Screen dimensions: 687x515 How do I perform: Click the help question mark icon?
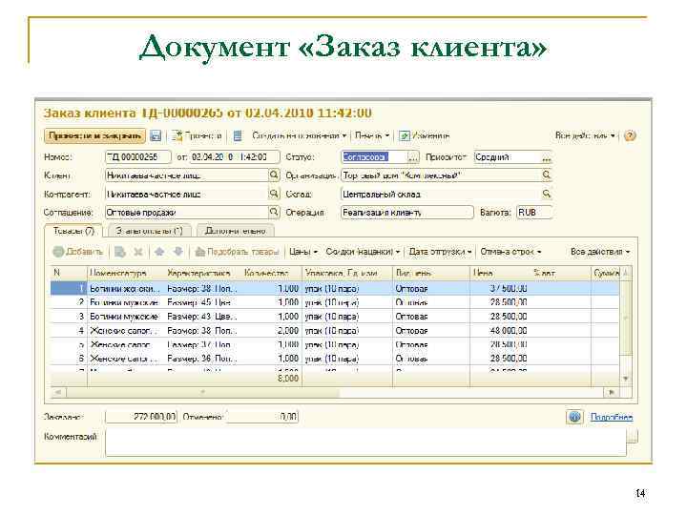(630, 135)
